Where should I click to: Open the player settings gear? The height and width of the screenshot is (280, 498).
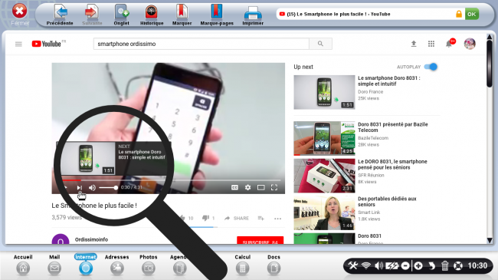click(x=247, y=187)
